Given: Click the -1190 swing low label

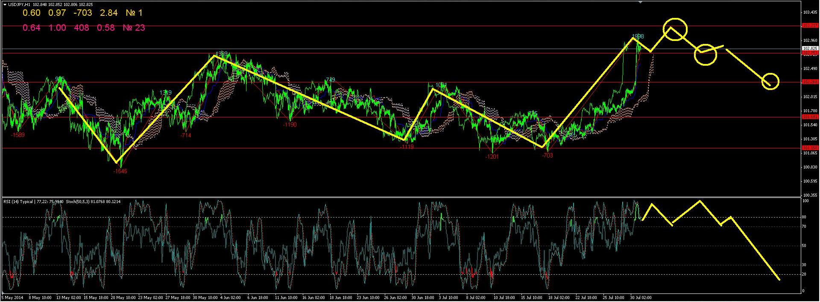Looking at the screenshot, I should [290, 125].
